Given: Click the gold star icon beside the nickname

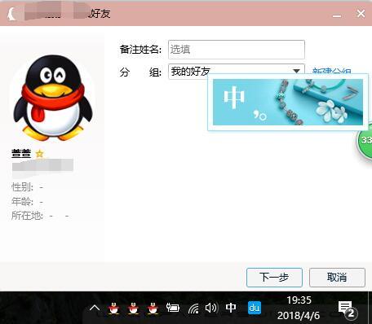Looking at the screenshot, I should point(40,154).
